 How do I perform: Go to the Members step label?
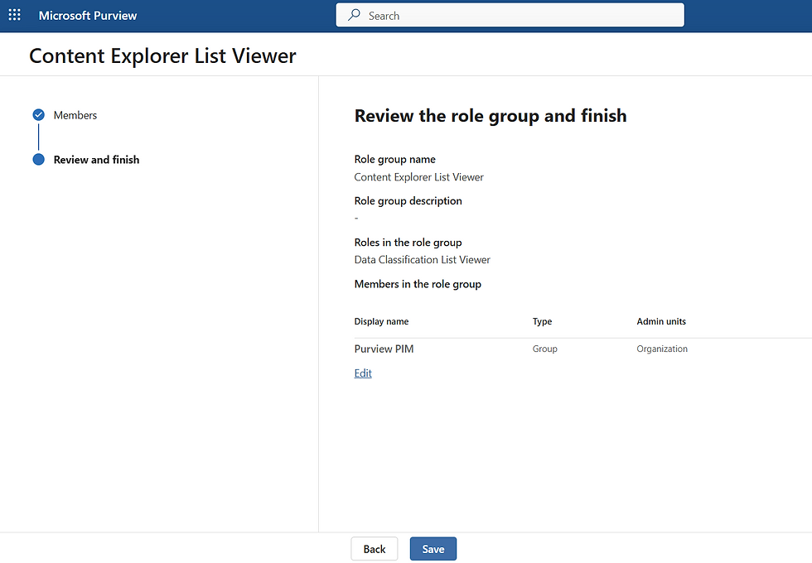click(x=75, y=115)
